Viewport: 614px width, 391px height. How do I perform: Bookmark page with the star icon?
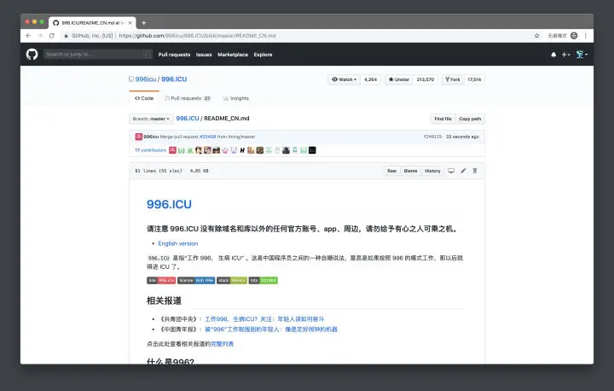point(537,36)
